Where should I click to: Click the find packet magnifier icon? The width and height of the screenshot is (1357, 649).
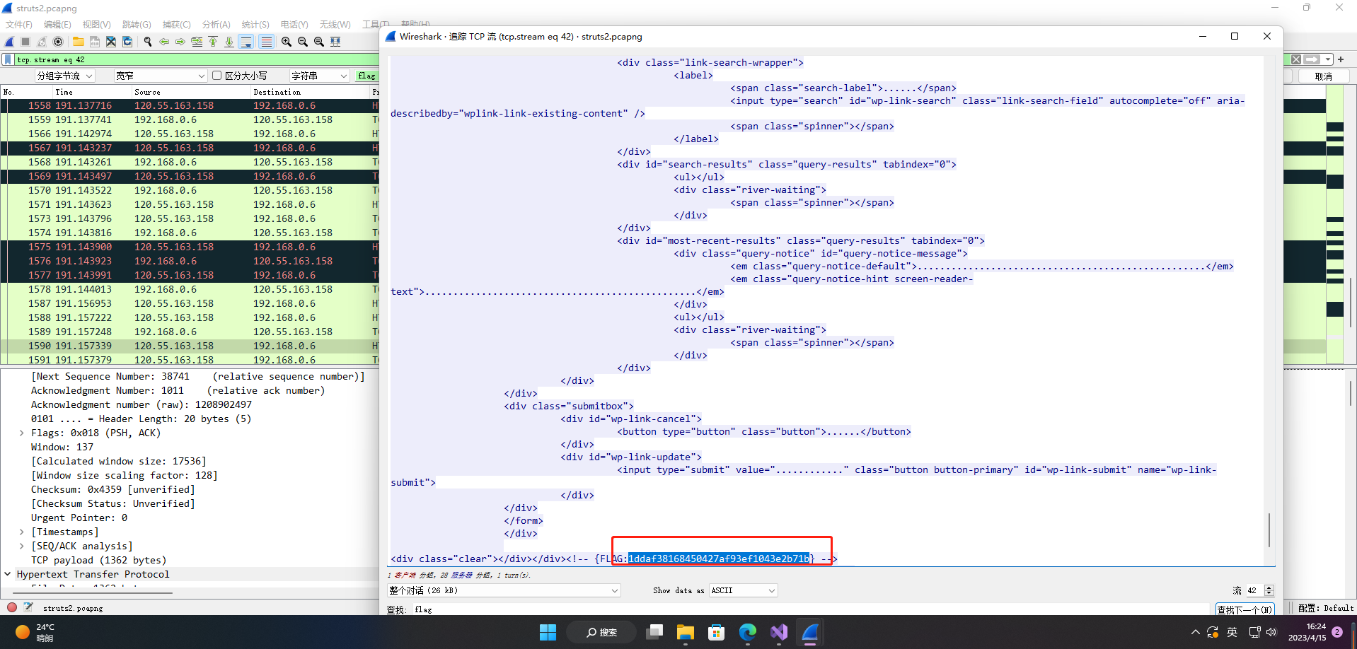pos(148,42)
